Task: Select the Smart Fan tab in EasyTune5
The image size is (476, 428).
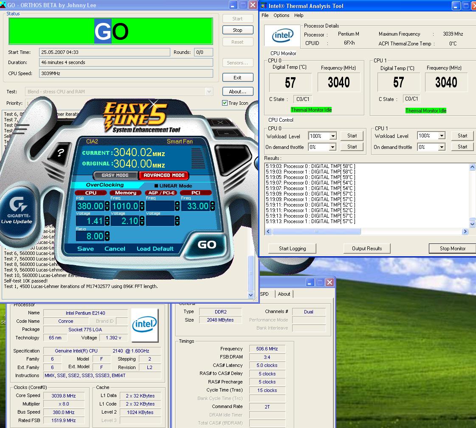Action: click(x=180, y=141)
